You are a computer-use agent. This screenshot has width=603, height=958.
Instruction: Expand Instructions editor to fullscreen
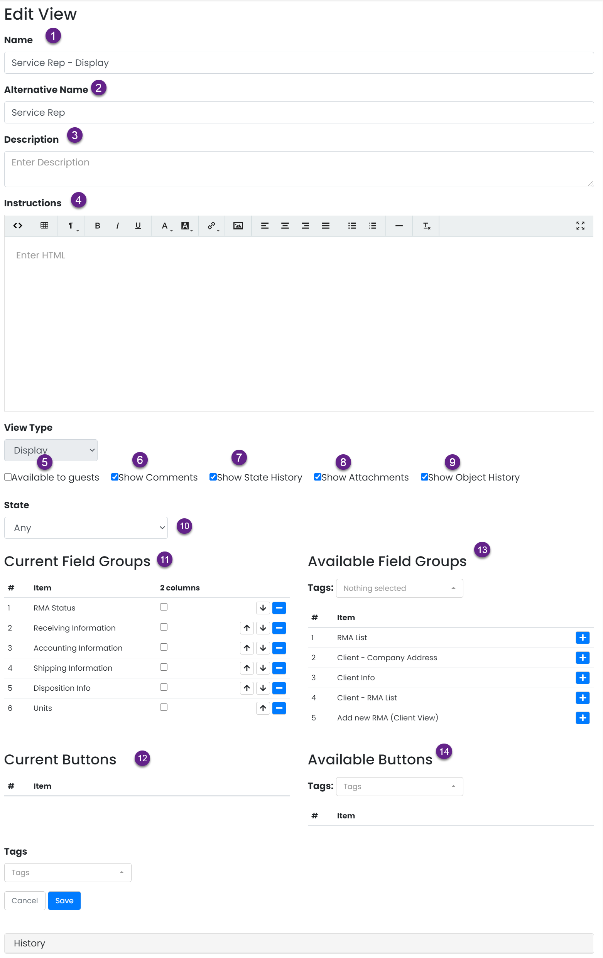click(580, 226)
